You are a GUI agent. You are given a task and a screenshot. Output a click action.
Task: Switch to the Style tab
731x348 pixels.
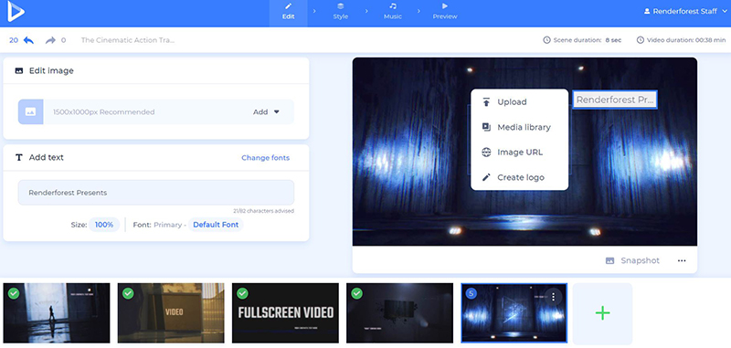340,11
